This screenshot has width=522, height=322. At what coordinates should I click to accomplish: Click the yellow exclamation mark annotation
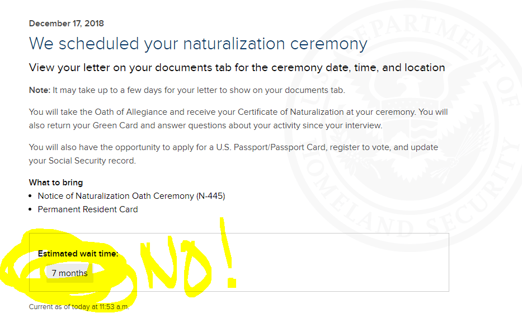coord(228,253)
